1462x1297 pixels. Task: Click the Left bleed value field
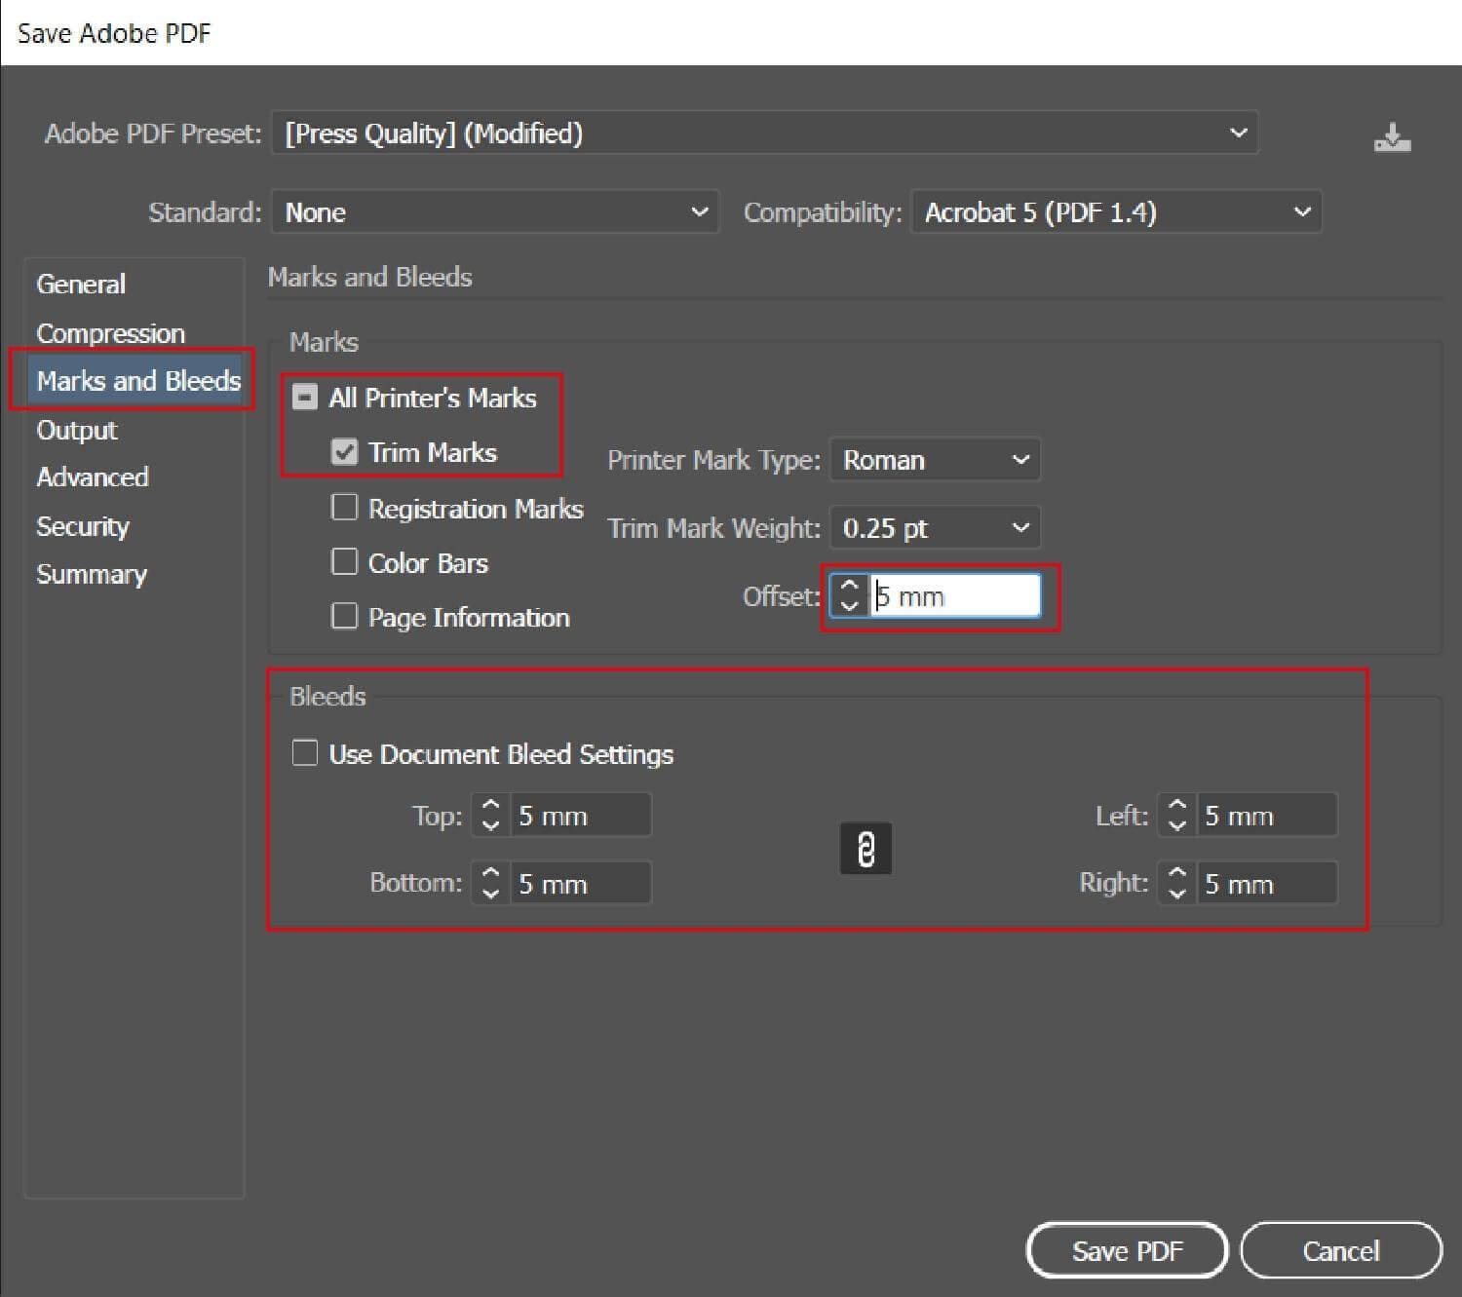pos(1266,816)
